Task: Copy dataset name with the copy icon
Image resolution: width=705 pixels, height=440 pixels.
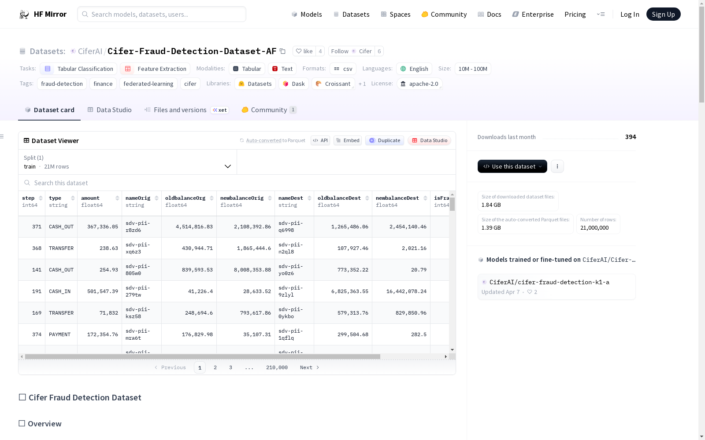Action: click(283, 51)
